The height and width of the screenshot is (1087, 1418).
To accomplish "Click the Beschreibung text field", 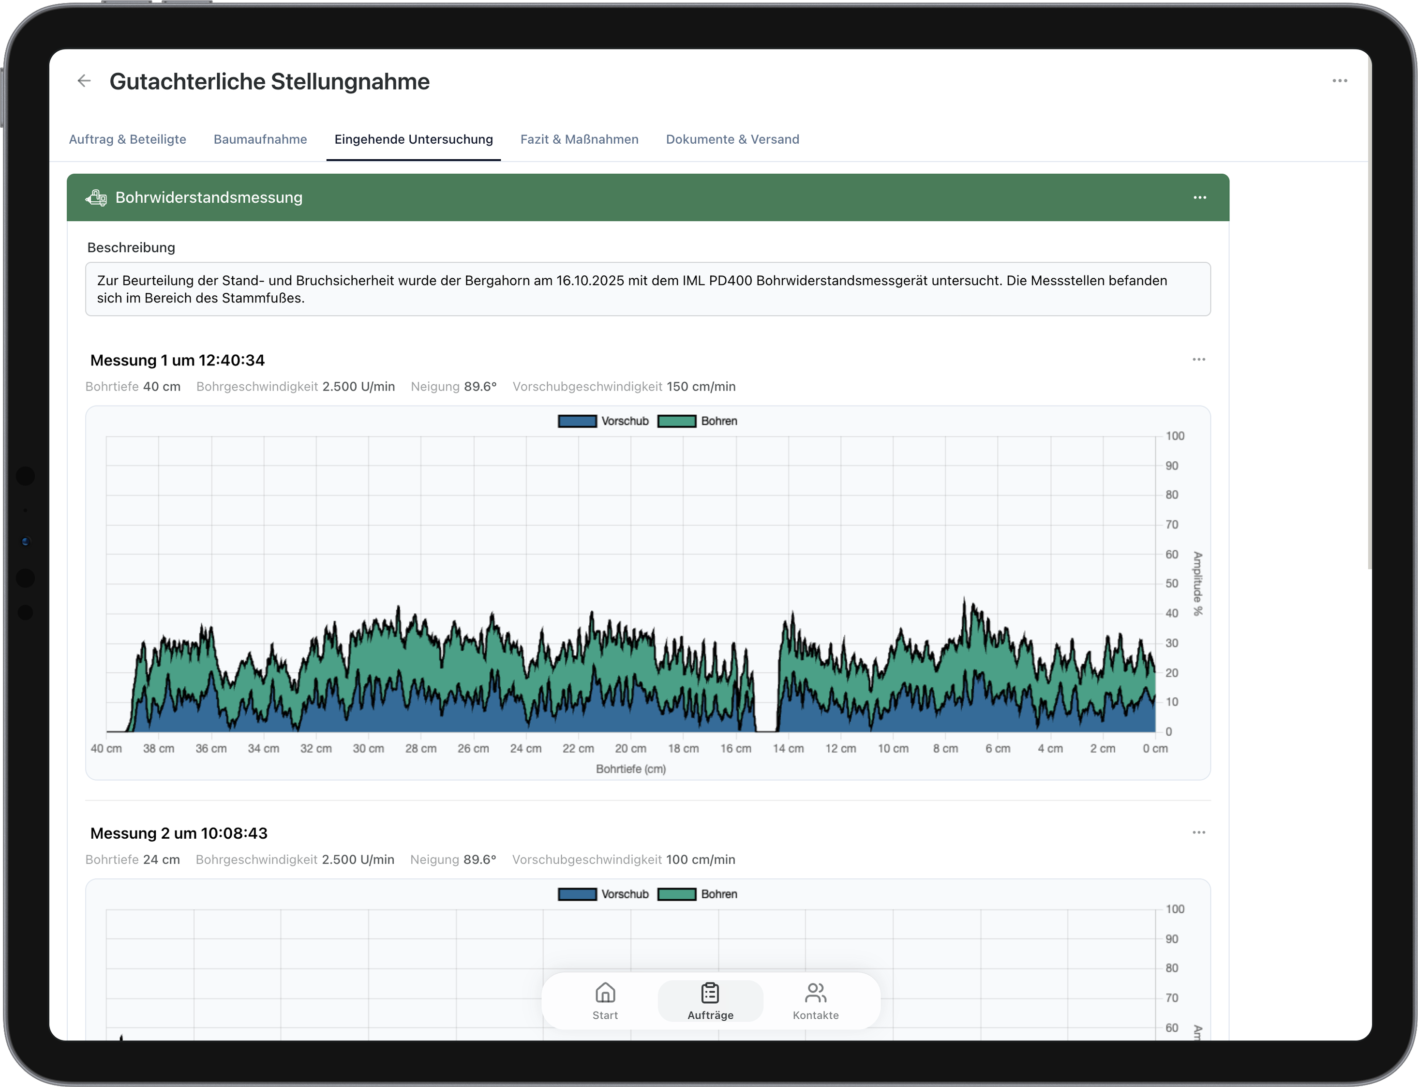I will point(647,289).
